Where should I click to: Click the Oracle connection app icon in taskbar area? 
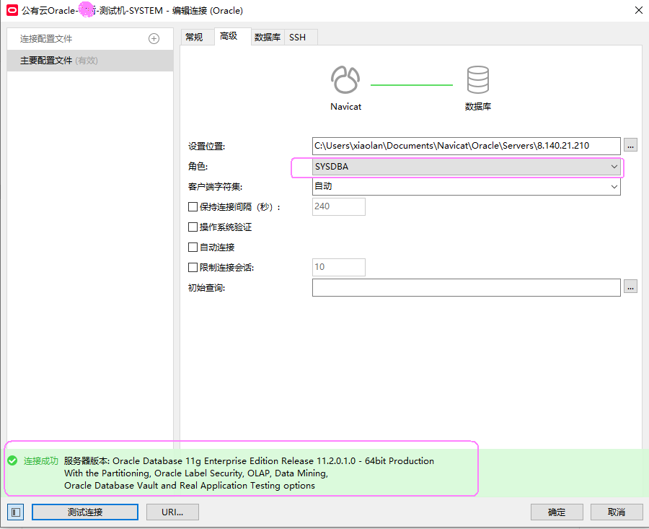pos(10,10)
